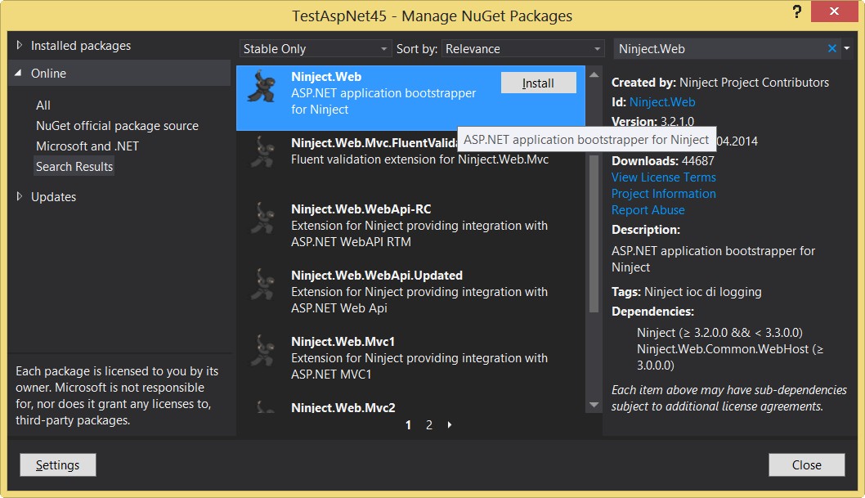Open the Ninject.Web Id link
Viewport: 865px width, 498px height.
click(x=662, y=102)
